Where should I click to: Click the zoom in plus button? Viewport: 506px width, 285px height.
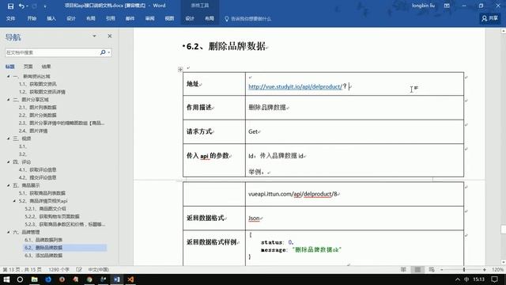pyautogui.click(x=485, y=269)
